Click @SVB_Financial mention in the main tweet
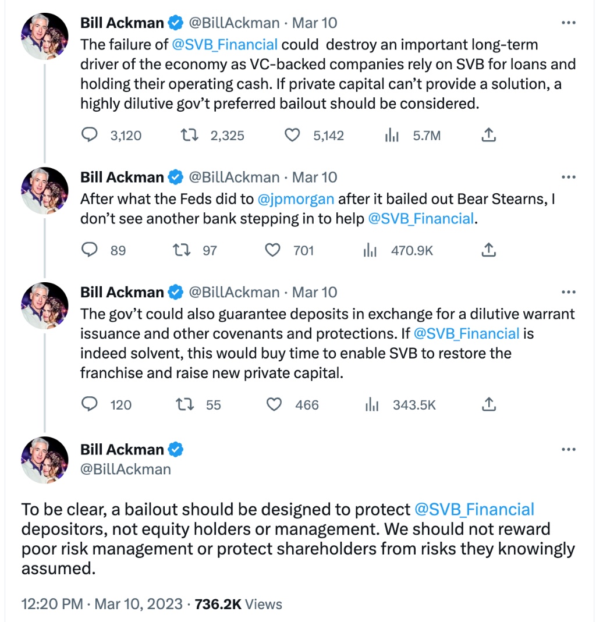 (x=474, y=510)
